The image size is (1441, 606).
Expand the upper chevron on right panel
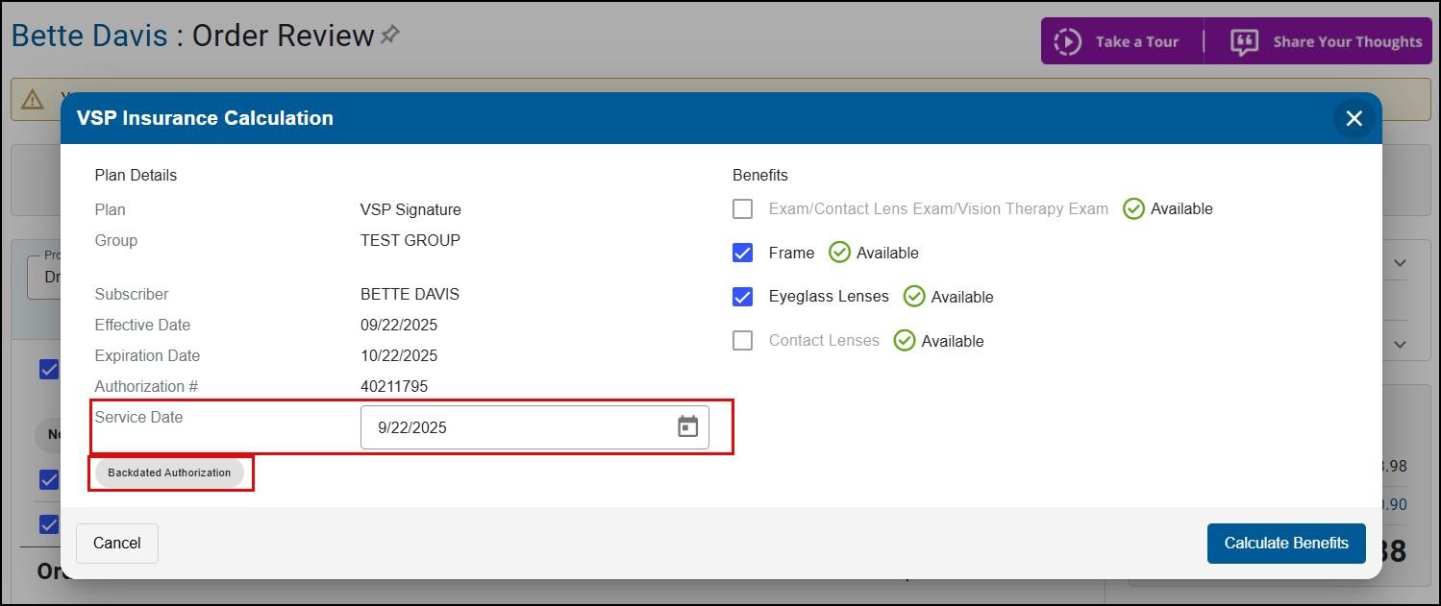pos(1400,263)
